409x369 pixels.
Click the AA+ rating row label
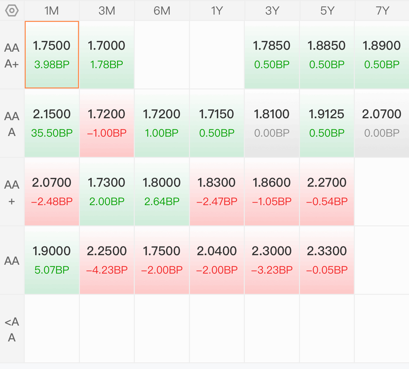[x=12, y=192]
